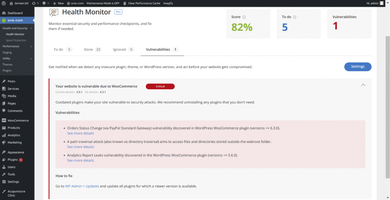390x200 pixels.
Task: Expand the Performance sidebar section
Action: point(31,46)
